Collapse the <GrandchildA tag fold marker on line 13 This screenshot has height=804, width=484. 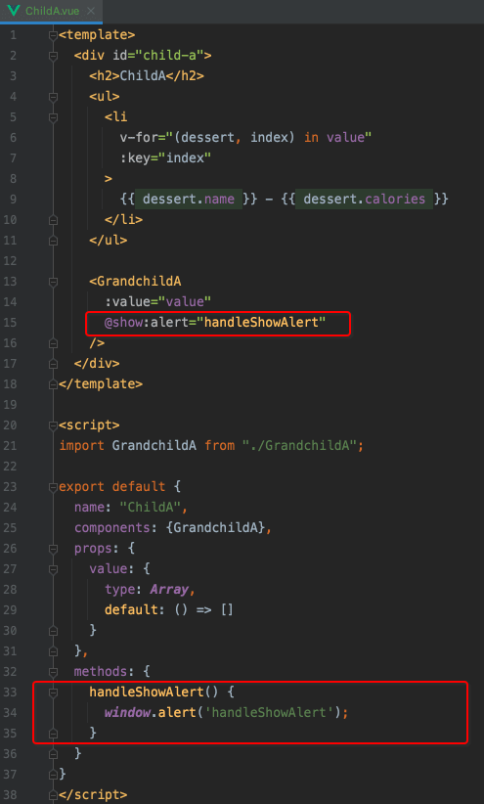coord(53,282)
